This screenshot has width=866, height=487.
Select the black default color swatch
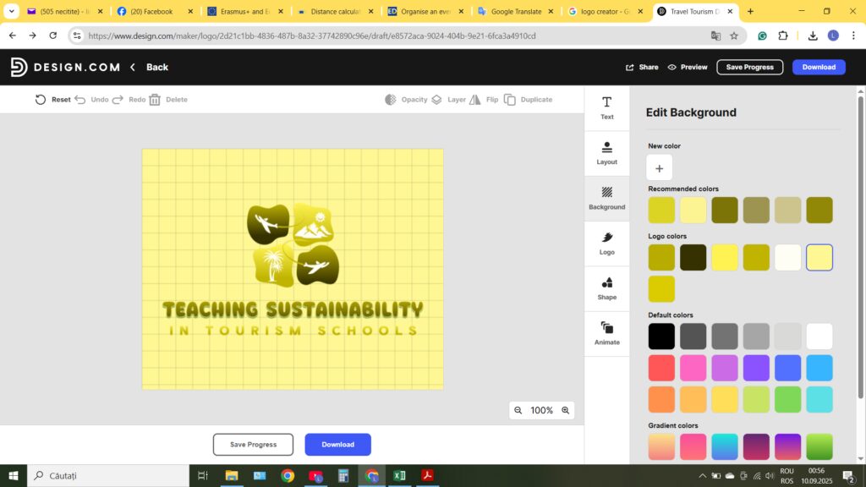[661, 337]
